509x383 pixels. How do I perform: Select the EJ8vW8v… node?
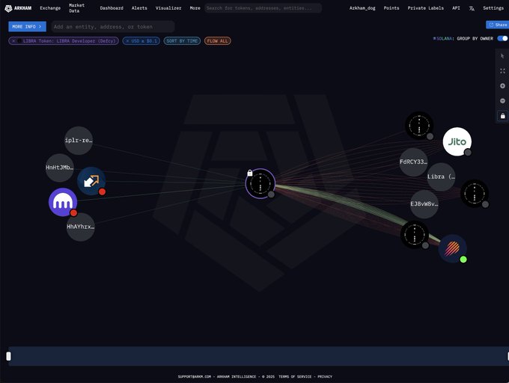(x=424, y=204)
